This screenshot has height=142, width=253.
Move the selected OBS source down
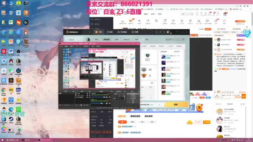point(87,105)
